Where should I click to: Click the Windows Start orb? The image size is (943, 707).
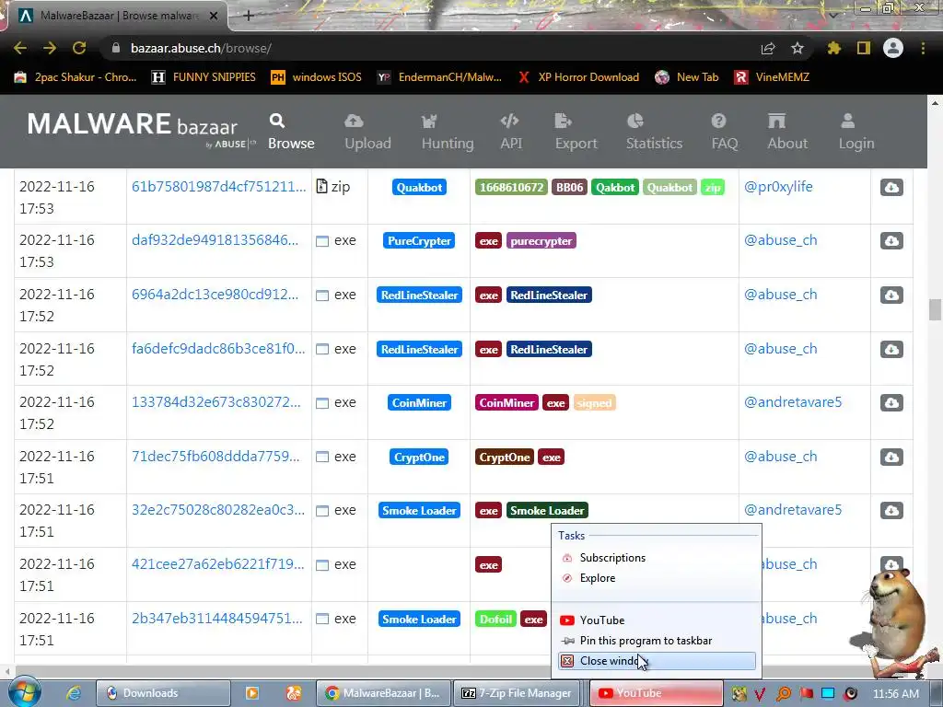(x=23, y=693)
